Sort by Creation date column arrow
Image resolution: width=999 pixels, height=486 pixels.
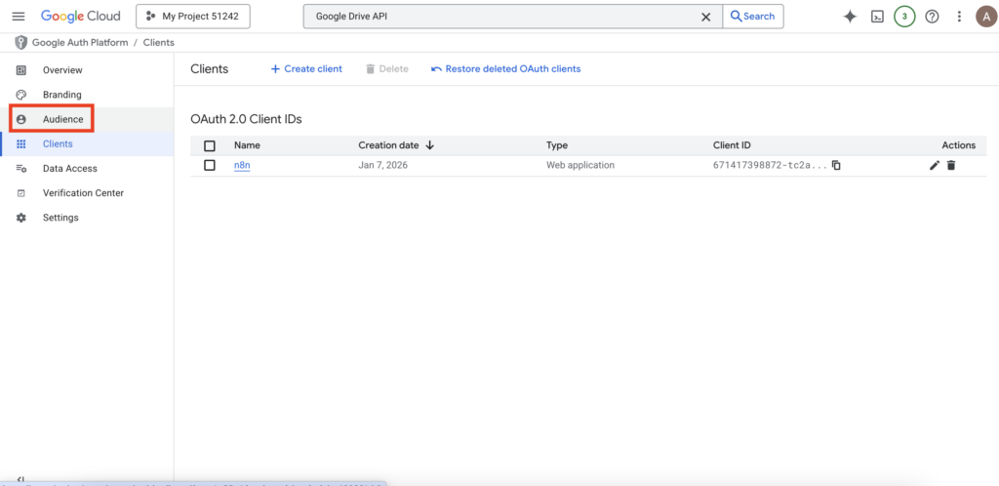click(430, 145)
